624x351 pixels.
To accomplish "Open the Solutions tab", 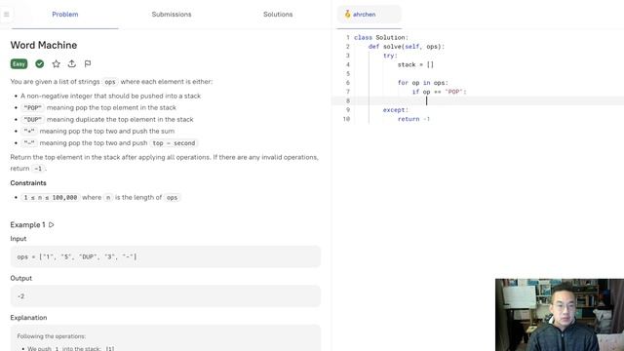I will 278,15.
